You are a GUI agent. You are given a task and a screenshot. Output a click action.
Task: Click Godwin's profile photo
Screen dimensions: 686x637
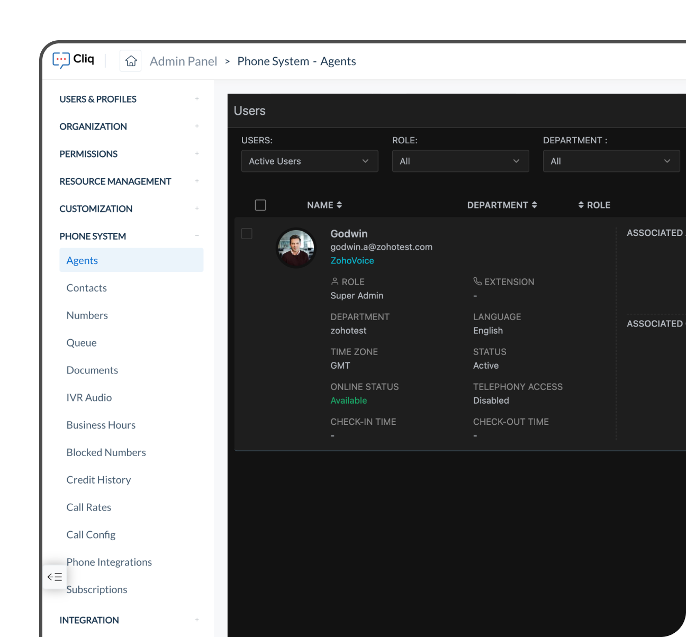tap(296, 248)
